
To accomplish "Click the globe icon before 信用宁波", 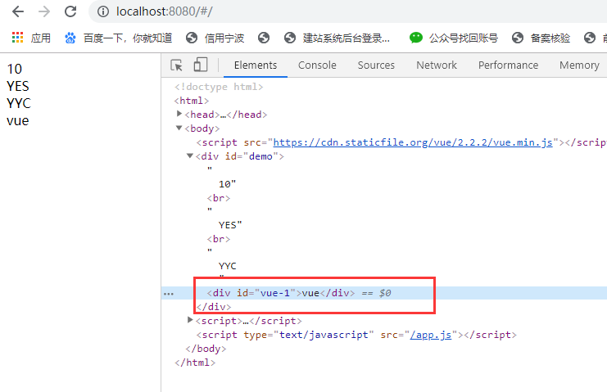I will click(x=192, y=38).
